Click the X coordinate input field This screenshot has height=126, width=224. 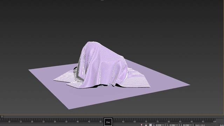point(160,125)
